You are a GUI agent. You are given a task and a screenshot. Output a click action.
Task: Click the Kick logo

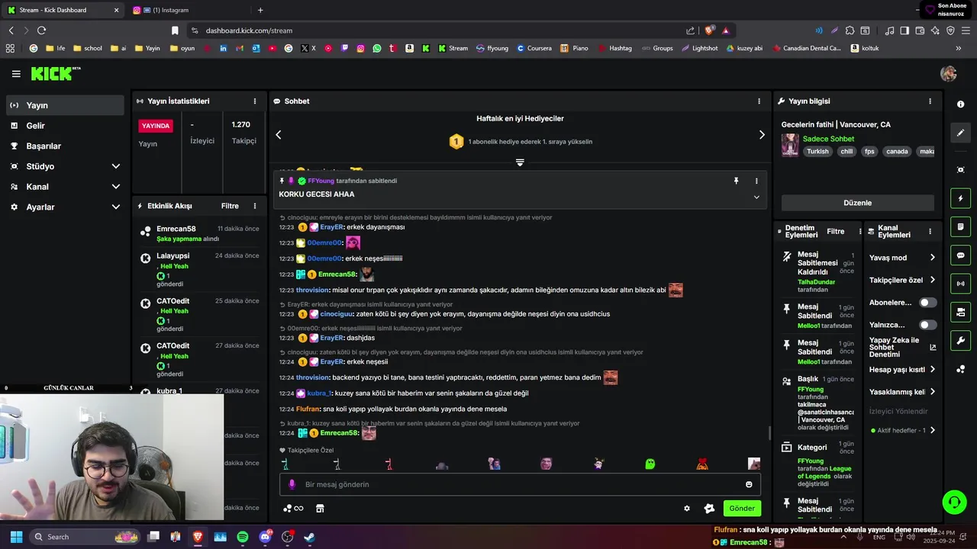click(x=55, y=73)
